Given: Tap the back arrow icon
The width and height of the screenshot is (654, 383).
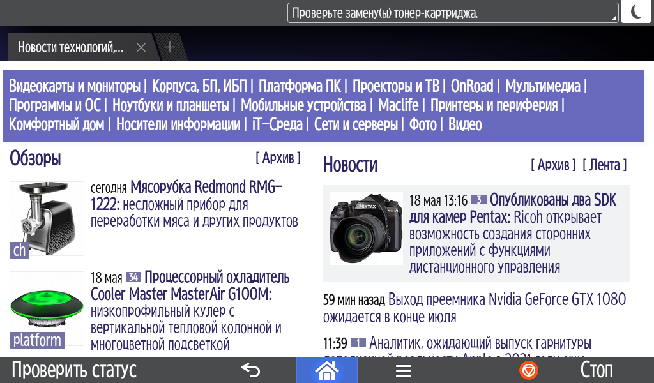Looking at the screenshot, I should coord(250,370).
